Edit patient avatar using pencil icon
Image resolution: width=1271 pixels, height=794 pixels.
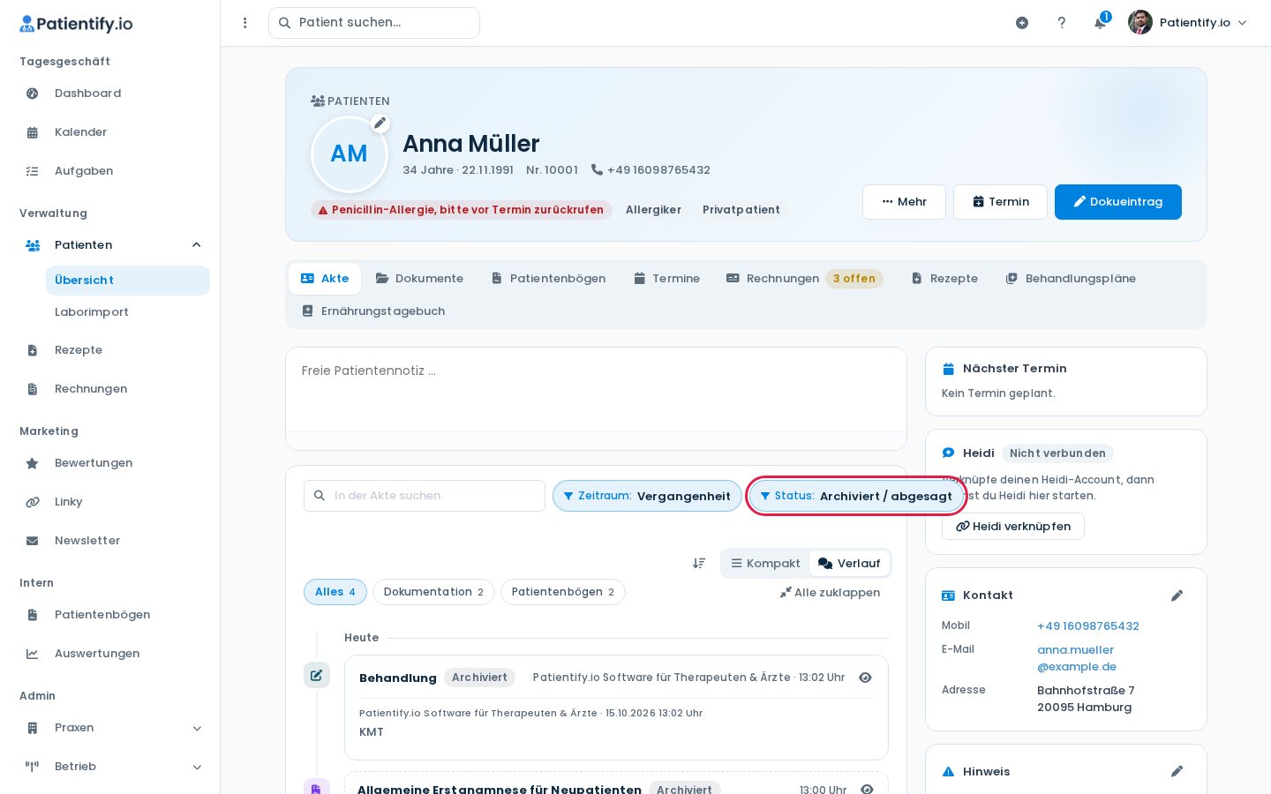coord(380,124)
